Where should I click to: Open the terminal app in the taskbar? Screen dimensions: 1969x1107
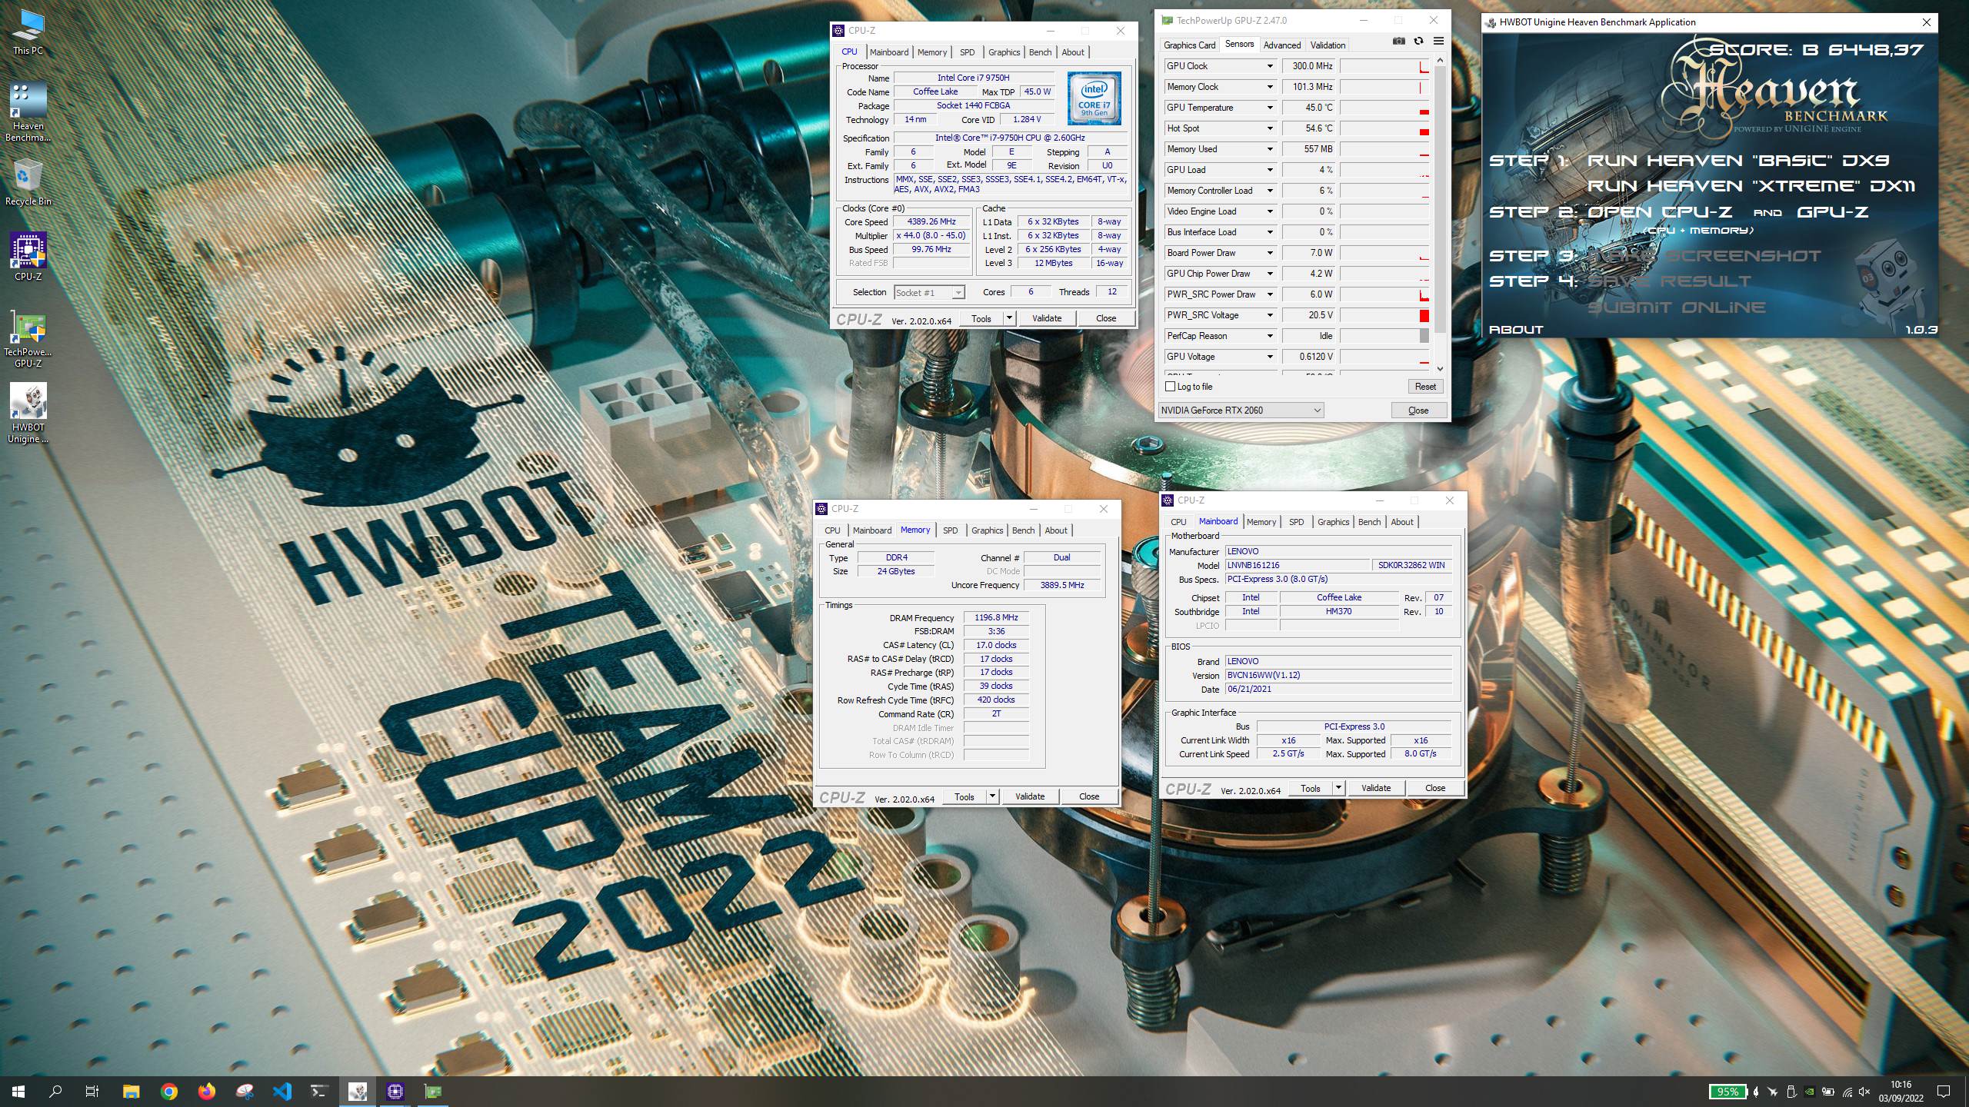click(x=319, y=1091)
